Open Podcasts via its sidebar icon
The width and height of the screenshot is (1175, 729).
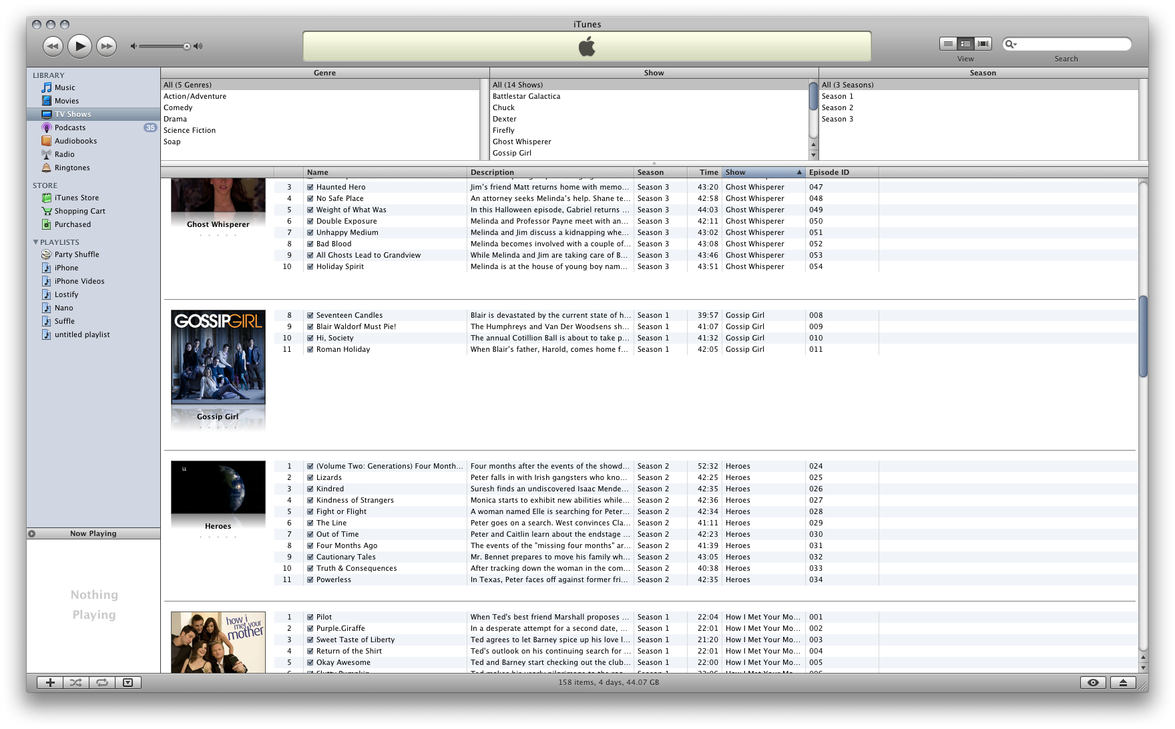(x=46, y=128)
